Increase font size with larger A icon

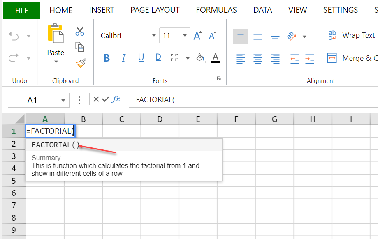tap(198, 36)
